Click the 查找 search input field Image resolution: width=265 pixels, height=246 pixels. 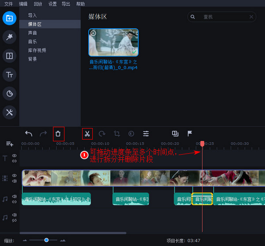[x=222, y=17]
